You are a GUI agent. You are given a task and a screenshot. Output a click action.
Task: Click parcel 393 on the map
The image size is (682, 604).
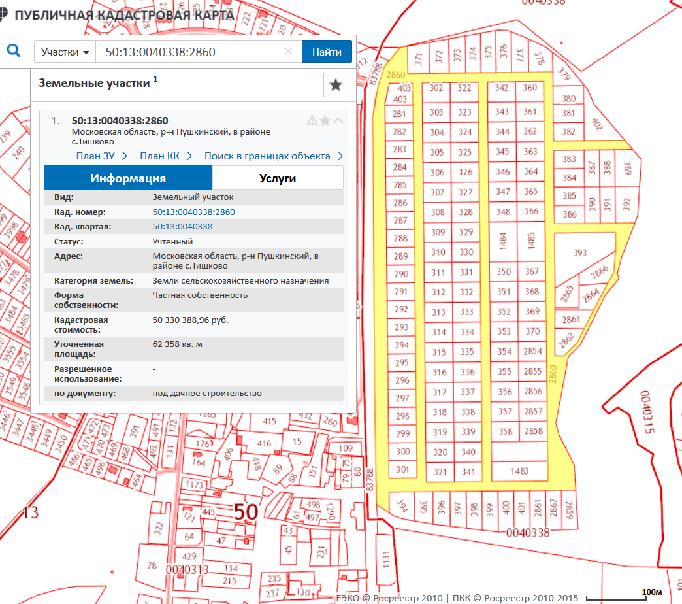tap(579, 253)
